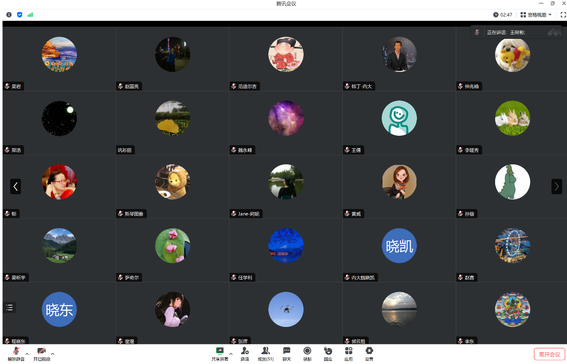Go to the next page of participants
This screenshot has width=567, height=364.
point(556,186)
